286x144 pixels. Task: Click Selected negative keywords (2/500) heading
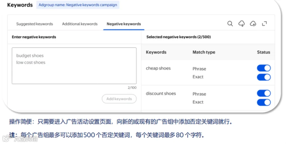(179, 37)
